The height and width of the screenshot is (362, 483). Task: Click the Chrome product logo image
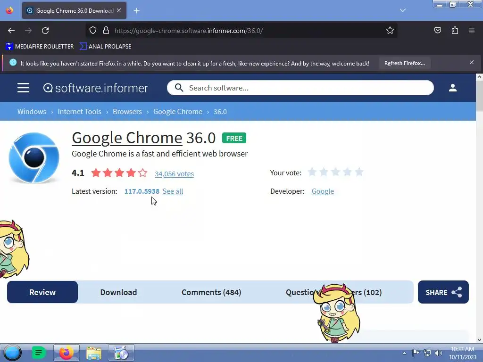tap(34, 157)
